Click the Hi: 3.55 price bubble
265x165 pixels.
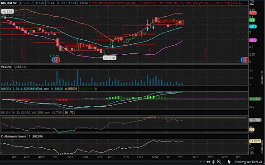(x=7, y=11)
